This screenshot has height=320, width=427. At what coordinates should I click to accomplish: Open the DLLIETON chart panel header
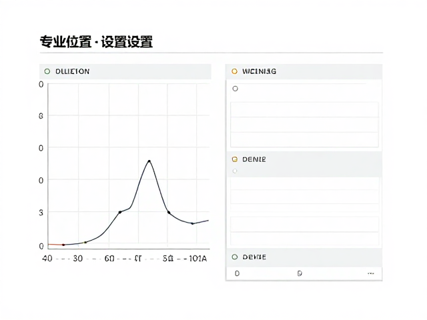(125, 71)
